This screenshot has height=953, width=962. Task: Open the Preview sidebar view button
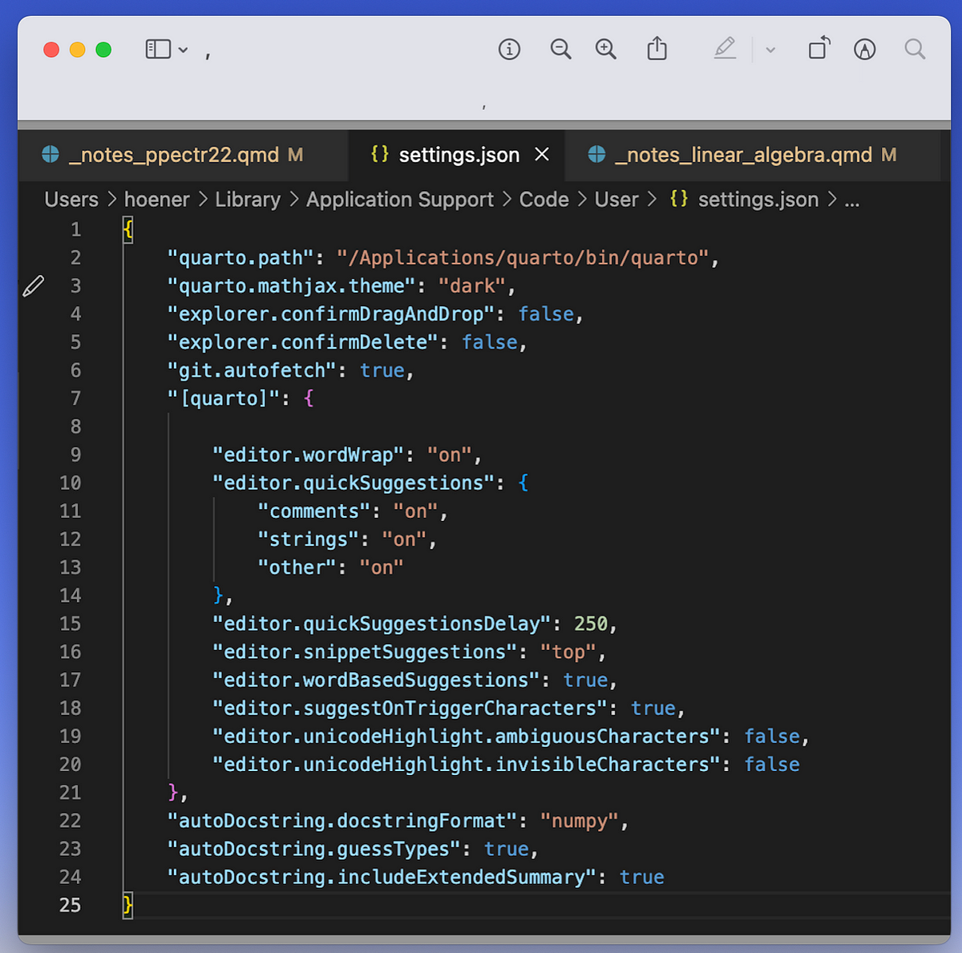pyautogui.click(x=158, y=50)
